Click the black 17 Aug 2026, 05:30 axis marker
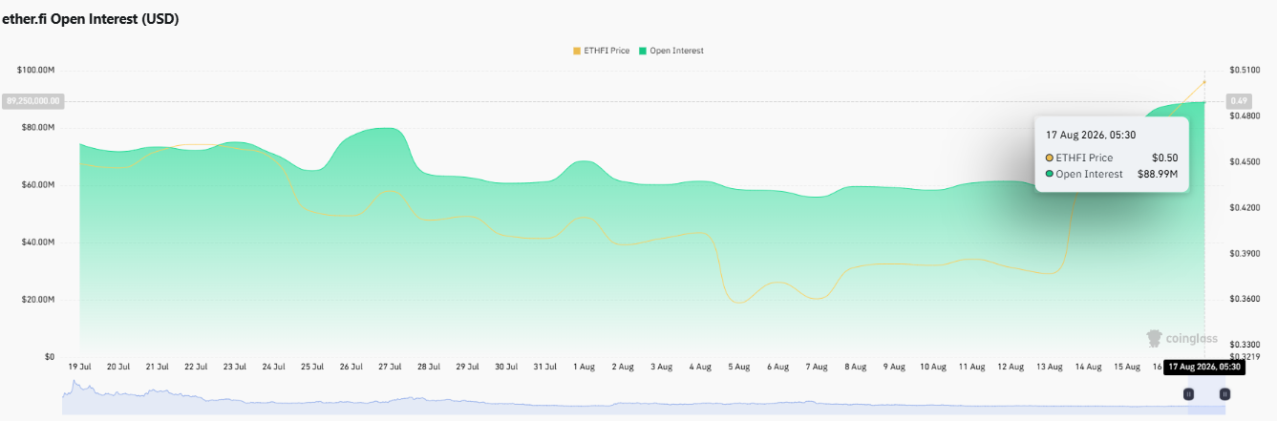 pos(1204,367)
